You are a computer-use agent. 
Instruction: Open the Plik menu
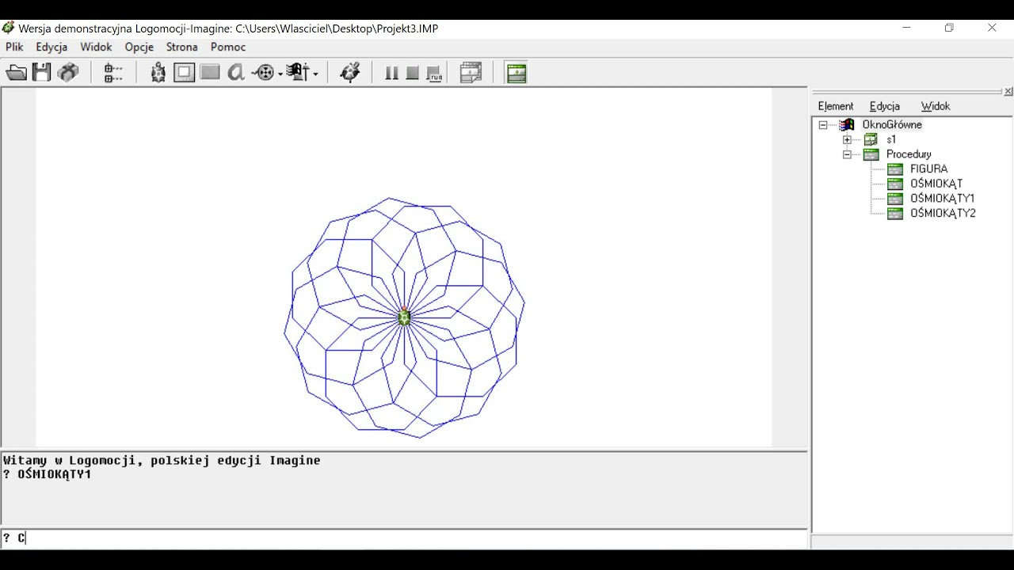[14, 47]
